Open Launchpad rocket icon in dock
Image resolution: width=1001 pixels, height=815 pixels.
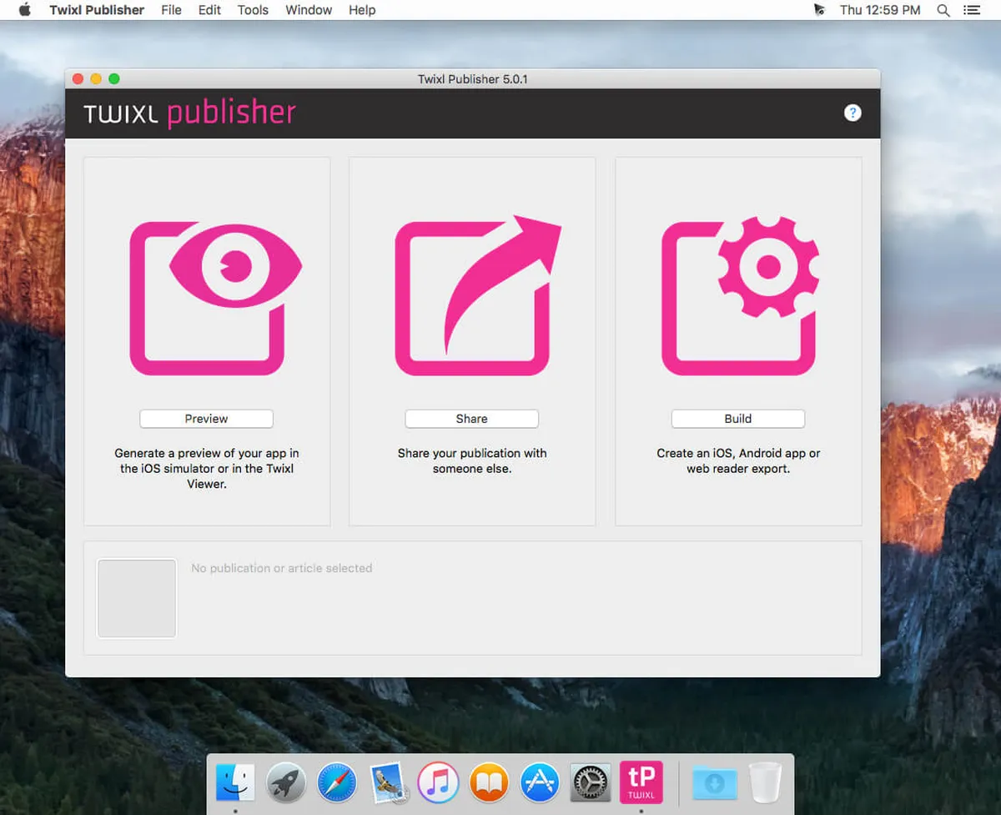(286, 783)
